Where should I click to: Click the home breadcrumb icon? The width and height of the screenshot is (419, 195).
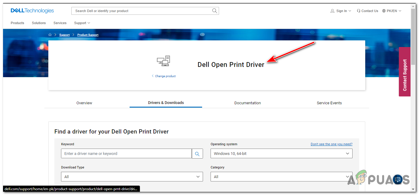pyautogui.click(x=50, y=34)
